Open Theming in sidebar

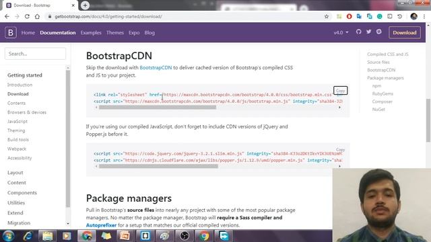point(16,130)
